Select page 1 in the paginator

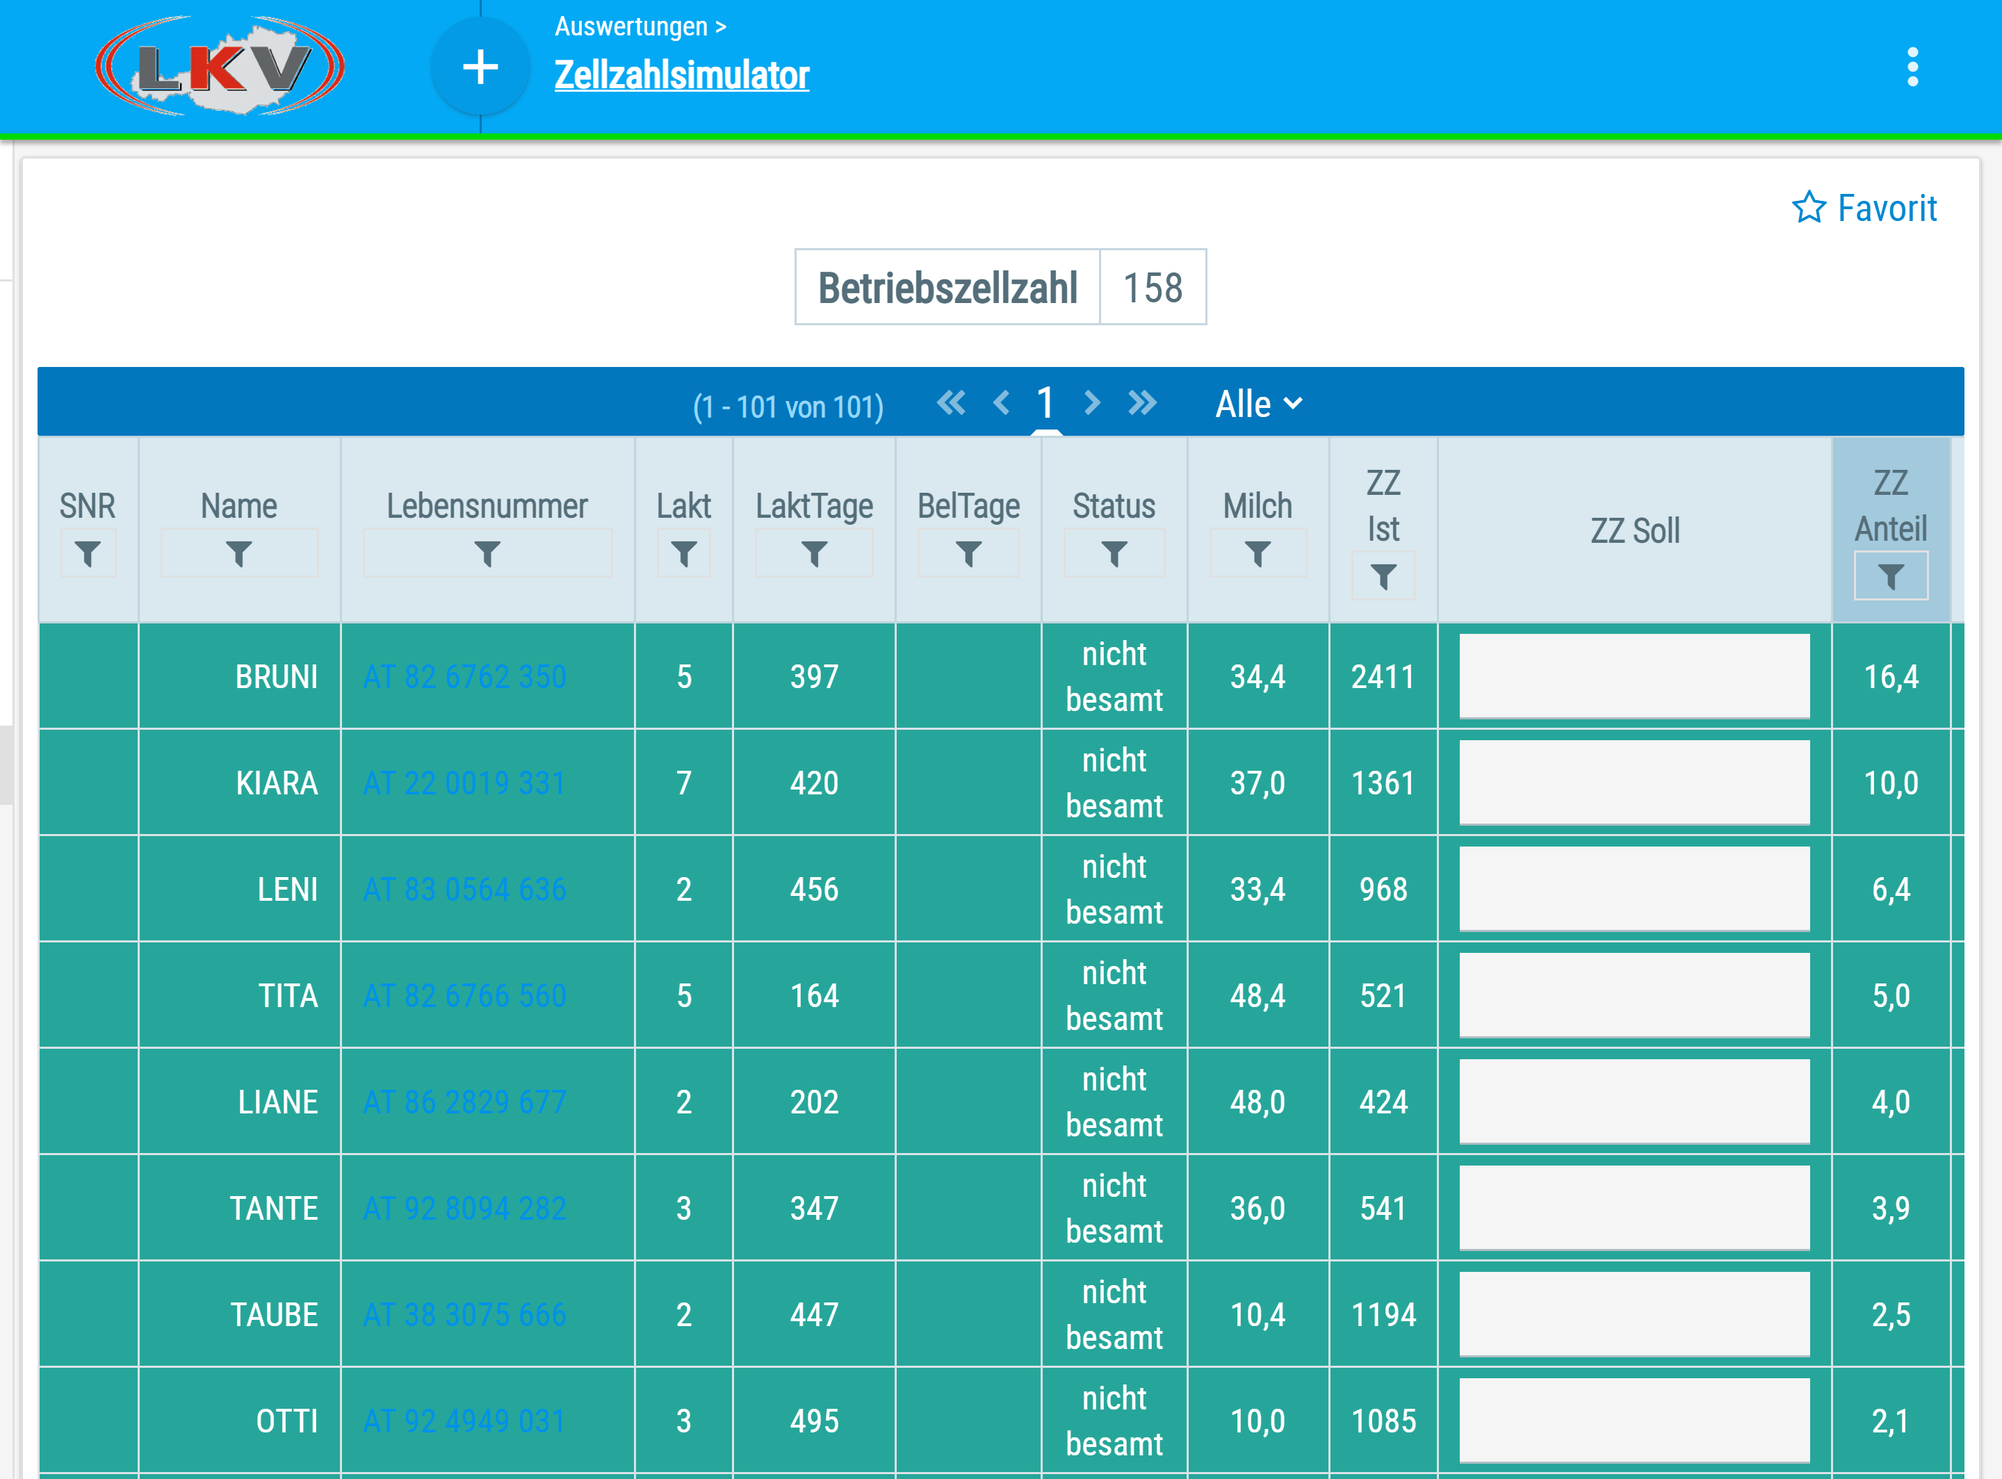[x=1045, y=403]
